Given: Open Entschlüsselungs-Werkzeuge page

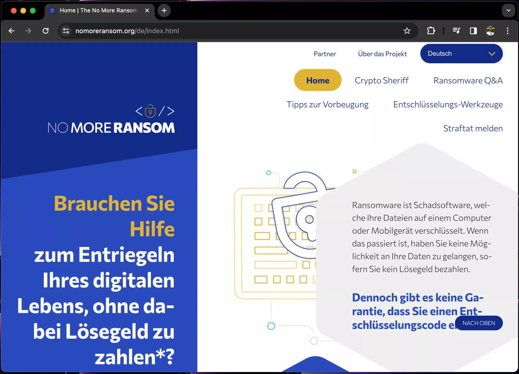Looking at the screenshot, I should [448, 104].
